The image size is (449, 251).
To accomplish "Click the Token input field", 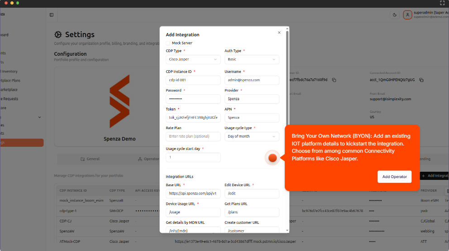I will (x=193, y=117).
